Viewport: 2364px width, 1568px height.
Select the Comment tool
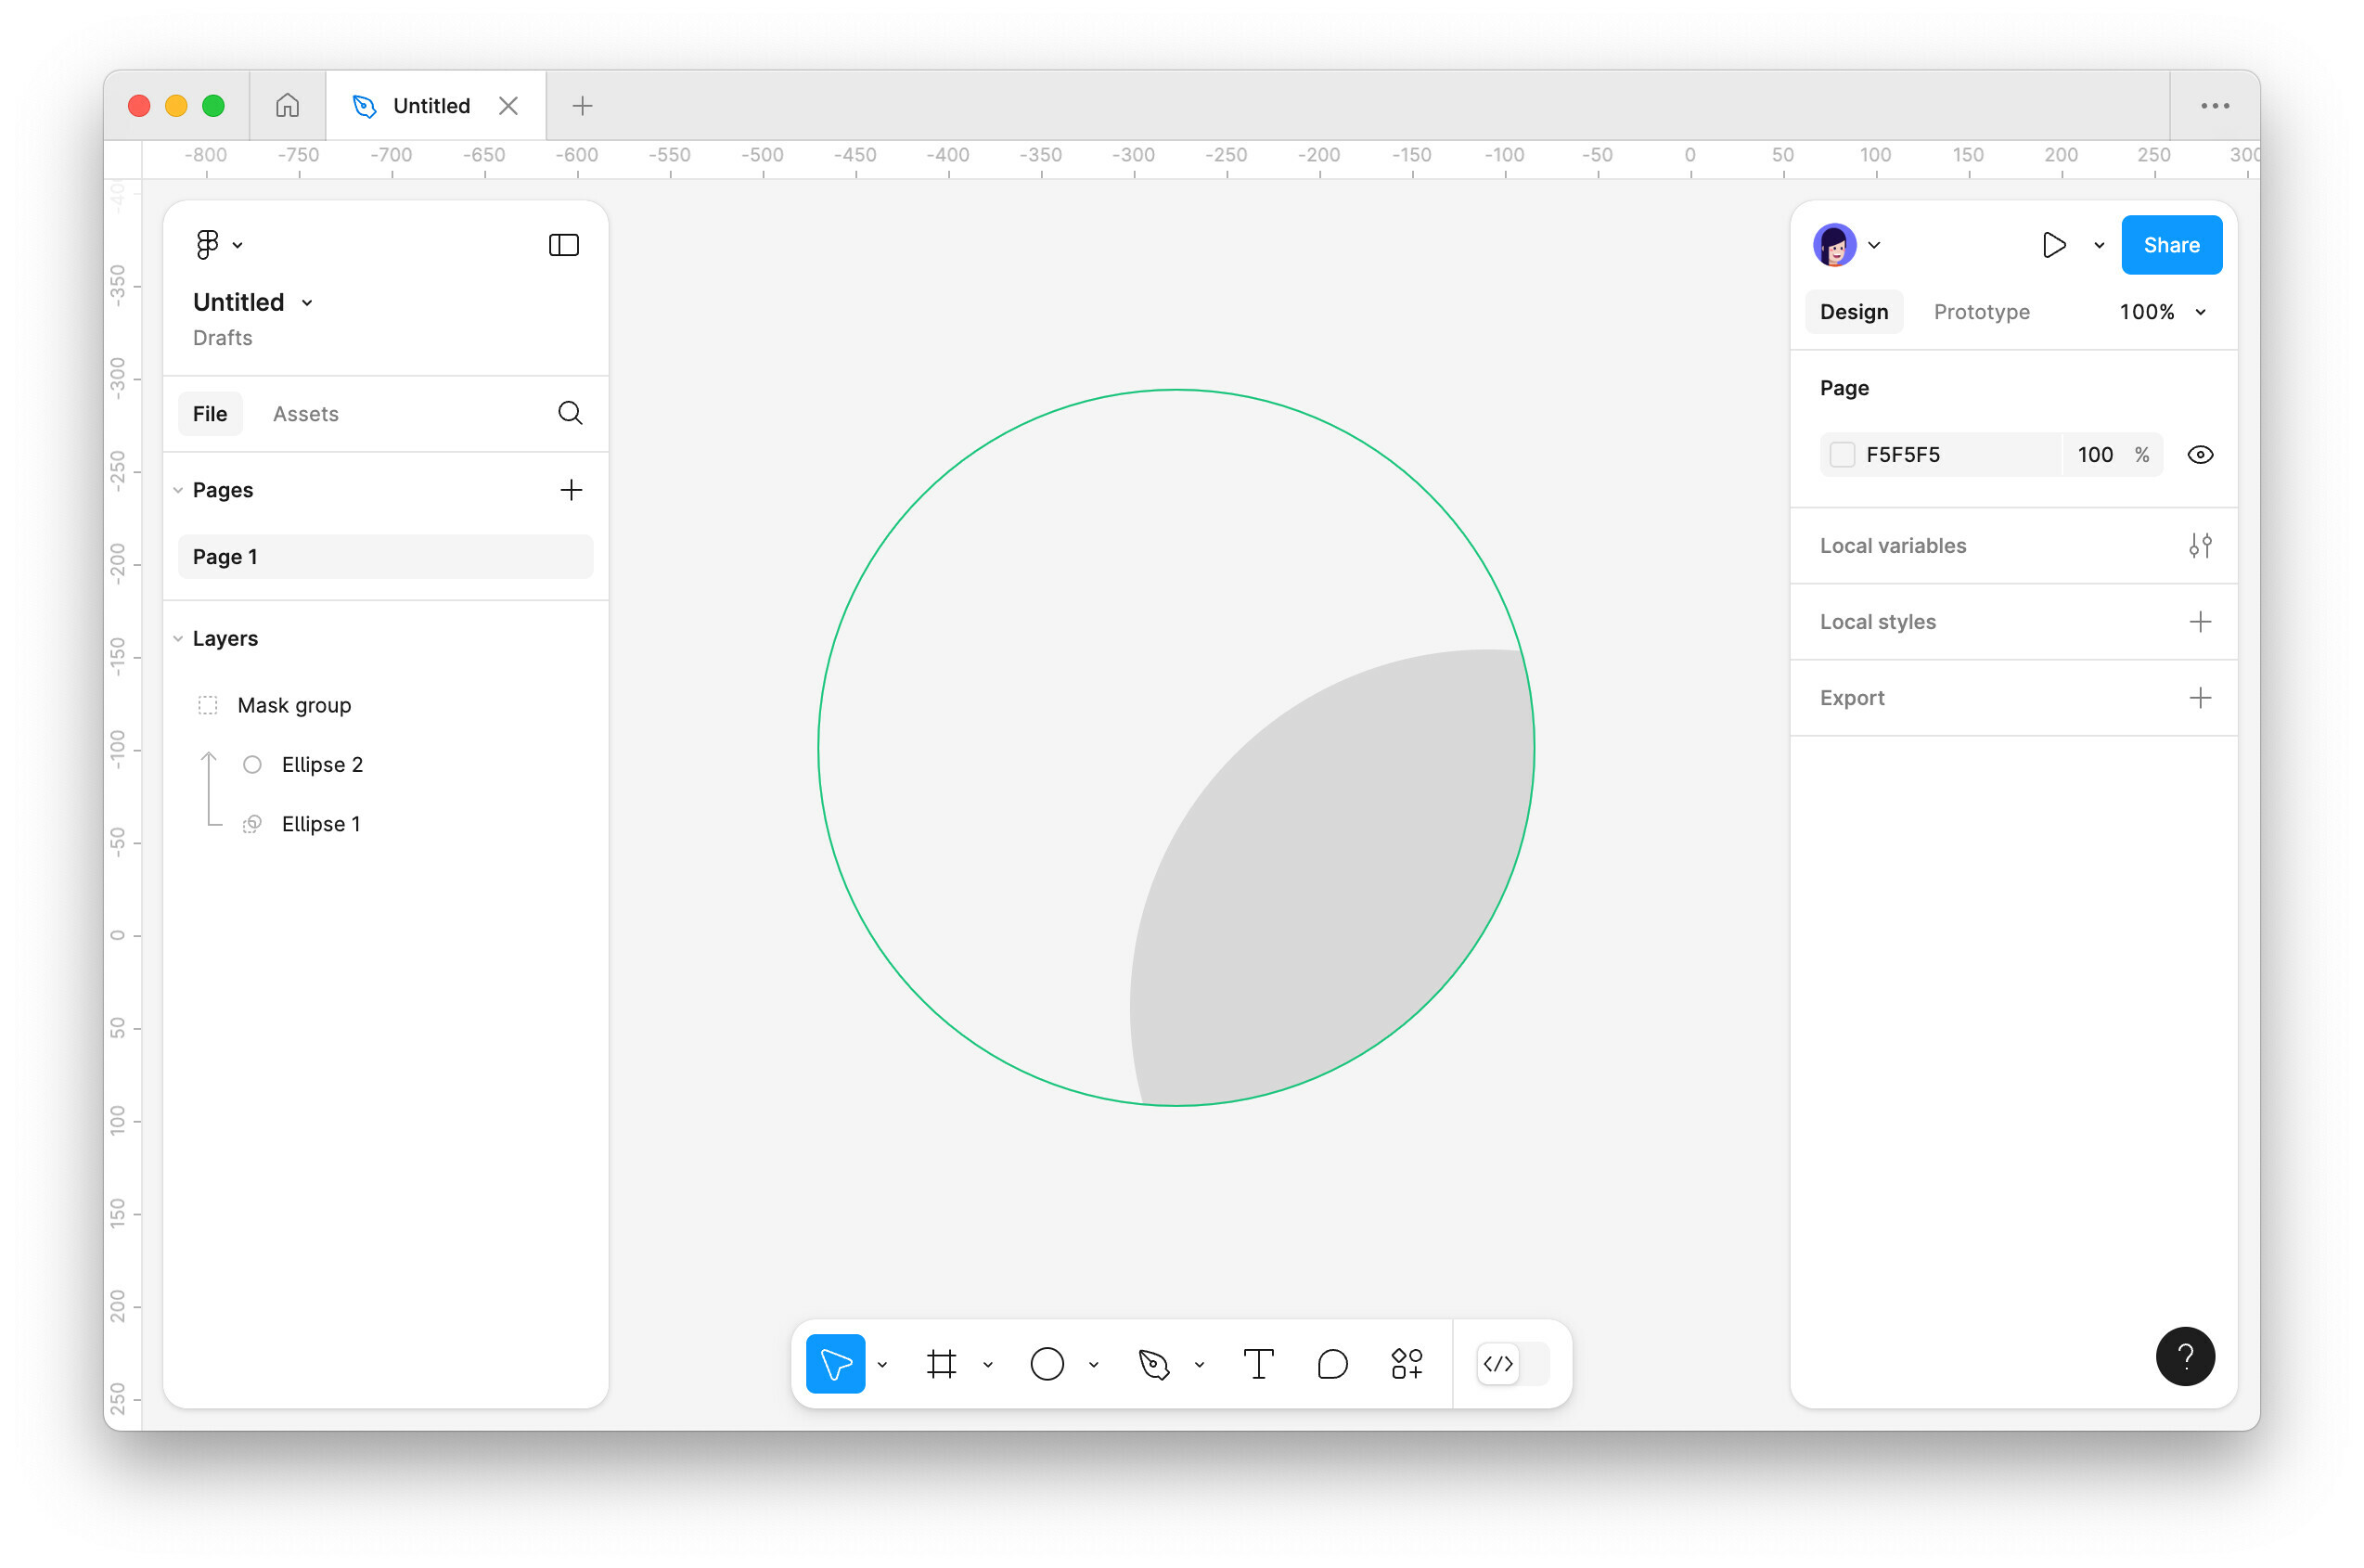point(1333,1364)
